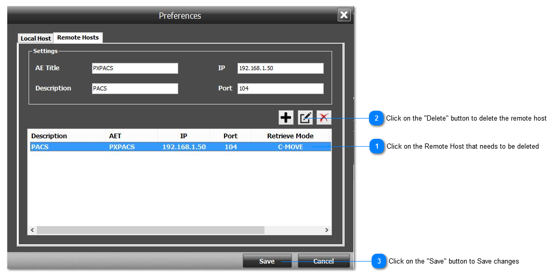Click the horizontal scrollbar right arrow
554x275 pixels.
click(x=326, y=230)
